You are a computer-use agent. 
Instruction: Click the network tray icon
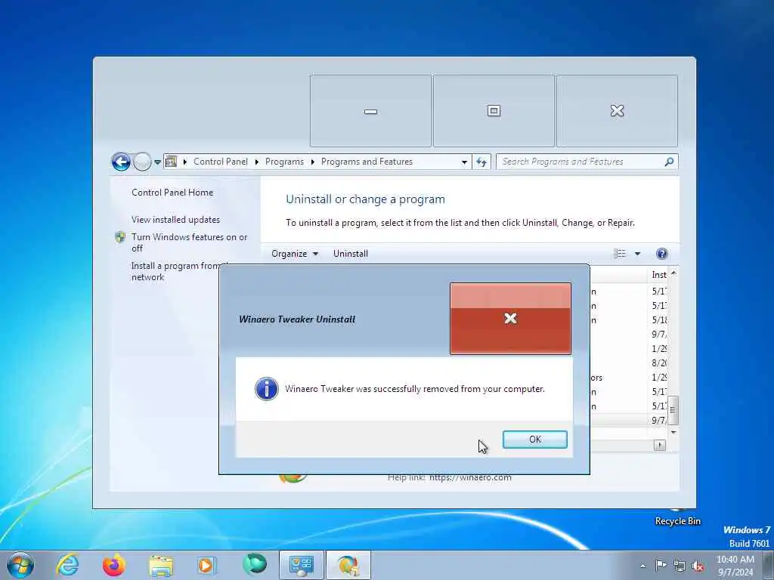click(x=680, y=566)
